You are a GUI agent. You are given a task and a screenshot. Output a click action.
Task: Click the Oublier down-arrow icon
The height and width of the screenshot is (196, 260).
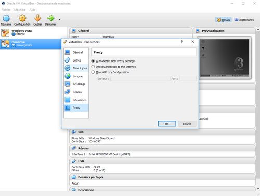point(37,18)
